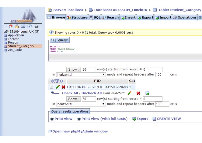
Task: Open the Student_Category table in sidebar
Action: pos(21,46)
